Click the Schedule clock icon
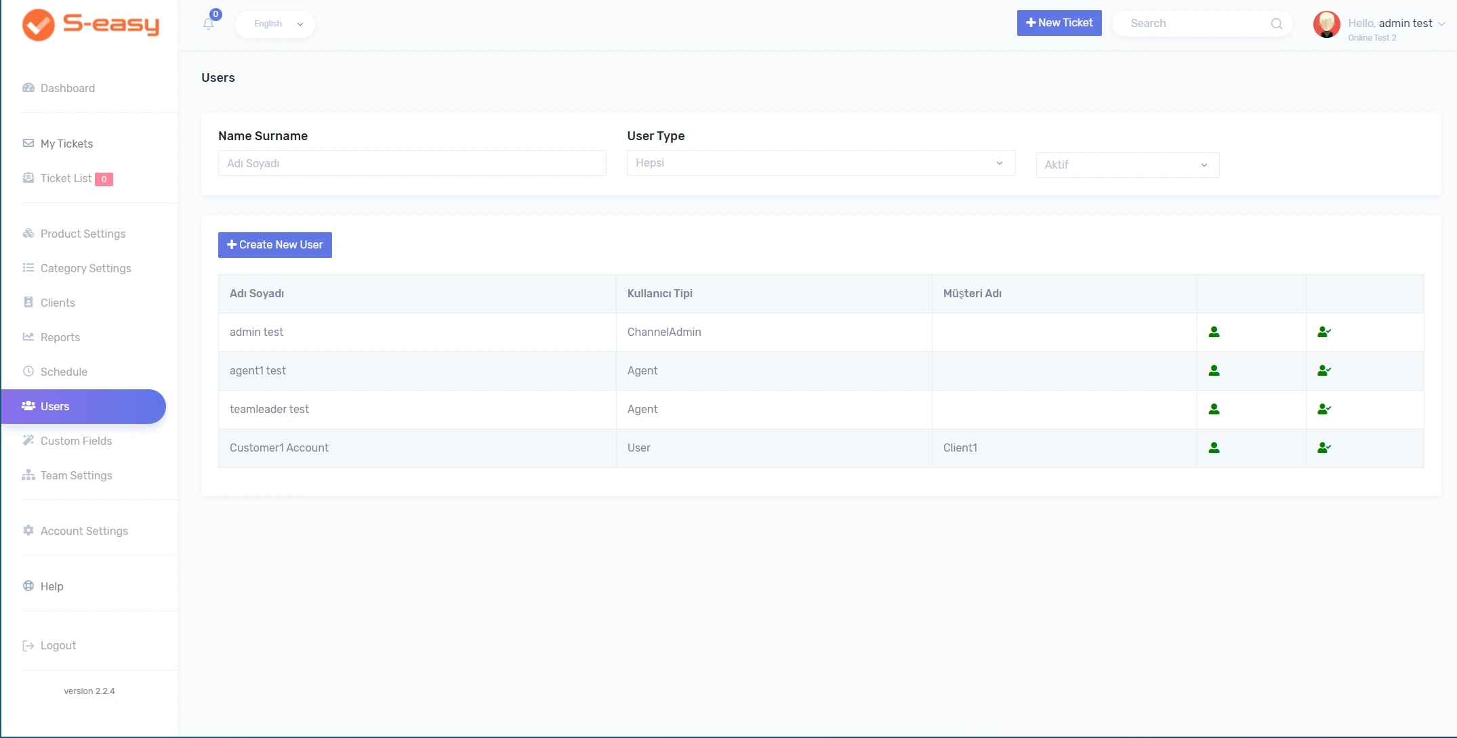The image size is (1457, 738). click(28, 371)
